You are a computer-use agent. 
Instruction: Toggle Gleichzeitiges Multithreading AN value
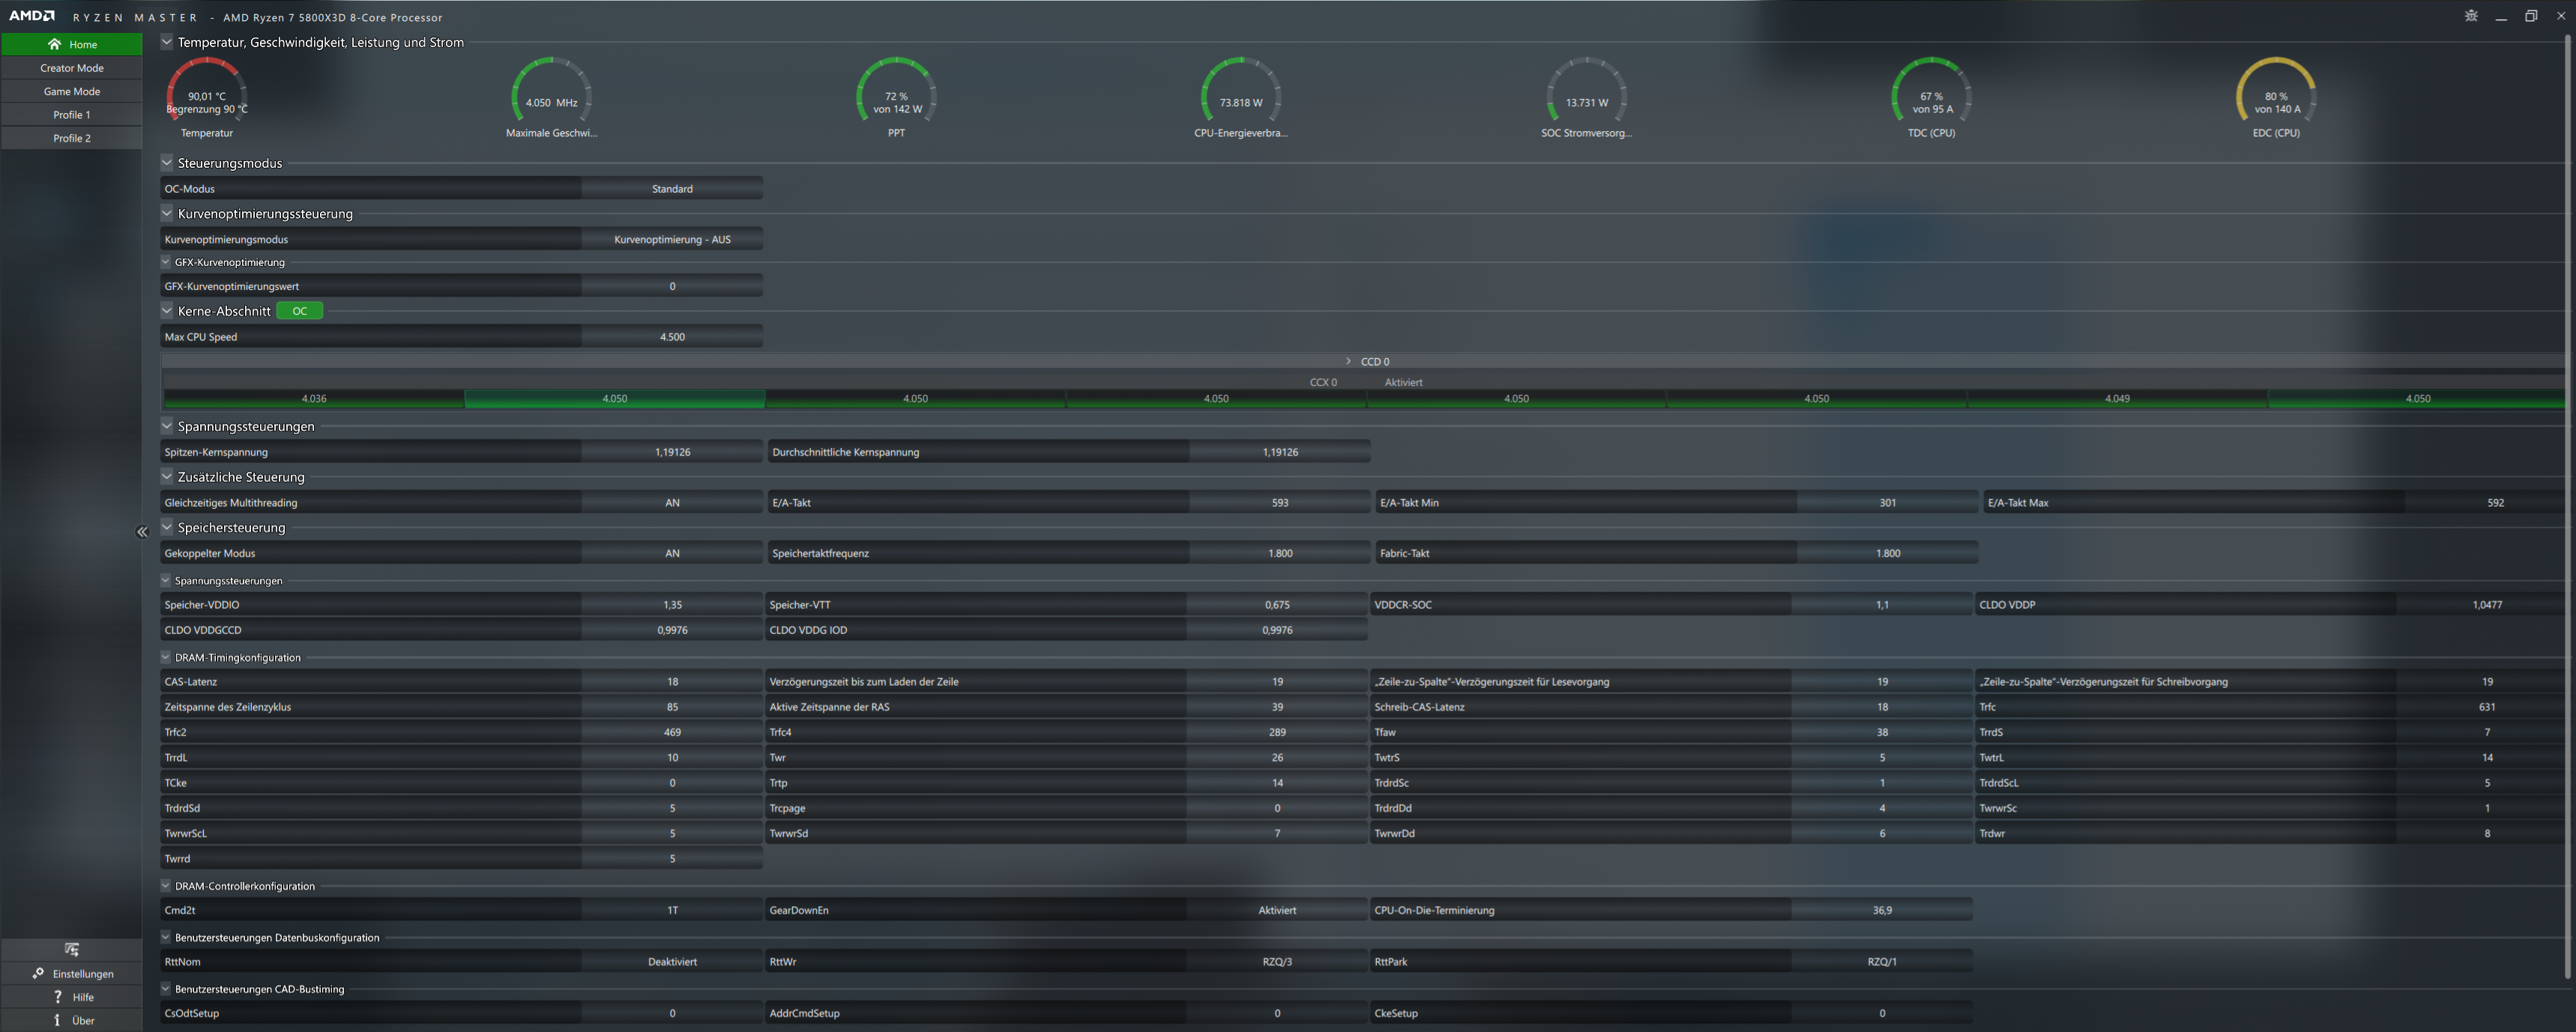672,503
